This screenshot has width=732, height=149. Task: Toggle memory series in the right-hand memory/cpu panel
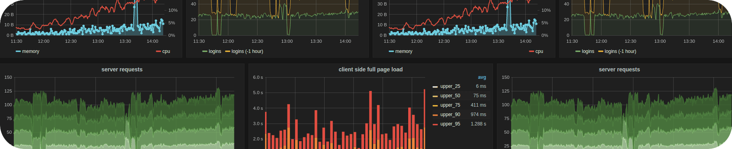(x=403, y=51)
